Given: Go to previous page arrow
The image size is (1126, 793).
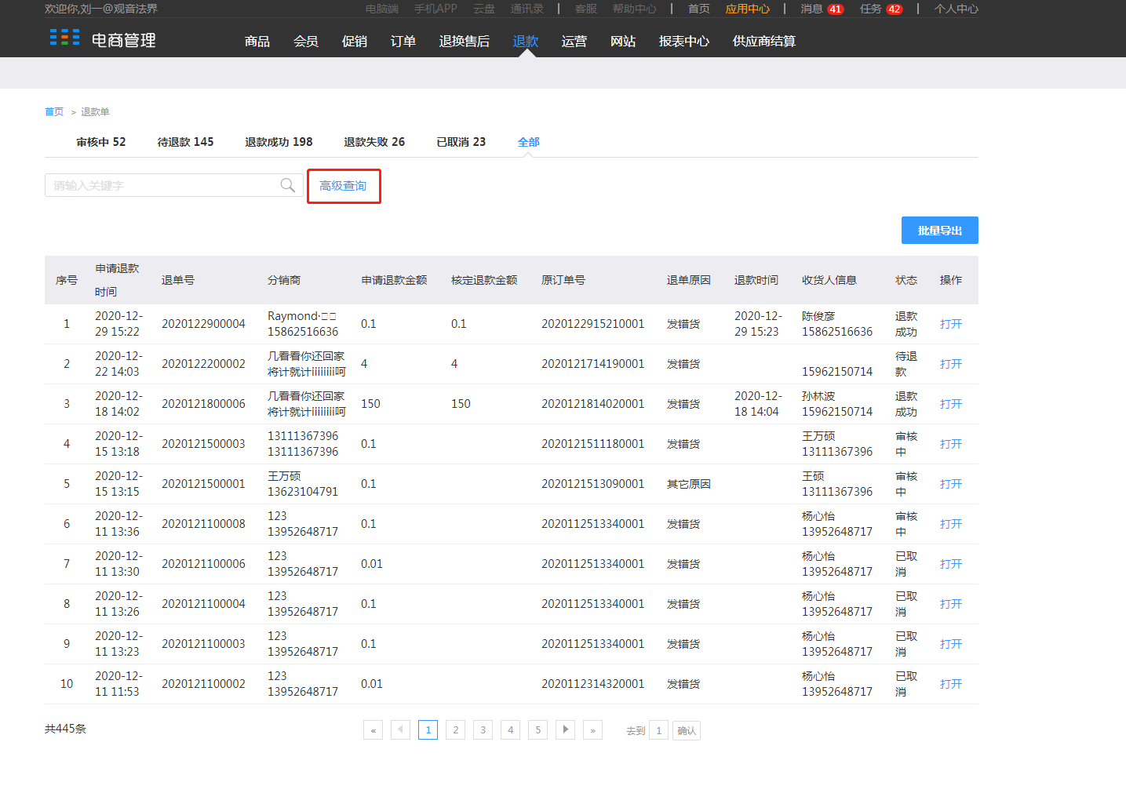Looking at the screenshot, I should [x=400, y=730].
